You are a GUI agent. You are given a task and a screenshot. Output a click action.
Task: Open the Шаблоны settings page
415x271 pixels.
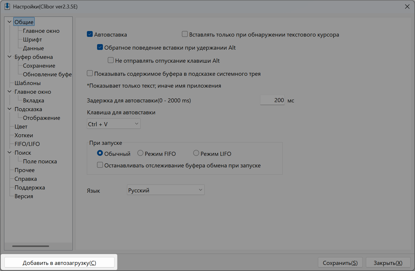tap(28, 83)
